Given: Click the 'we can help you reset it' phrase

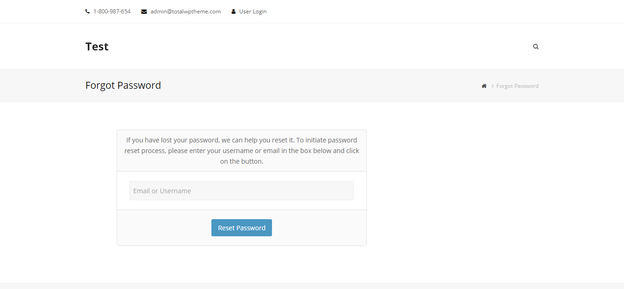Looking at the screenshot, I should click(x=257, y=140).
